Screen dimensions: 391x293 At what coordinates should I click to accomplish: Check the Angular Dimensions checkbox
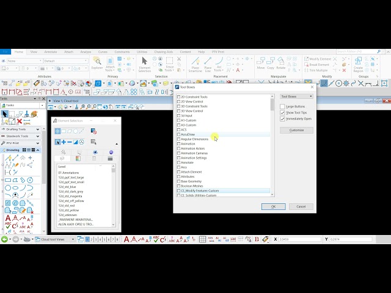(178, 139)
